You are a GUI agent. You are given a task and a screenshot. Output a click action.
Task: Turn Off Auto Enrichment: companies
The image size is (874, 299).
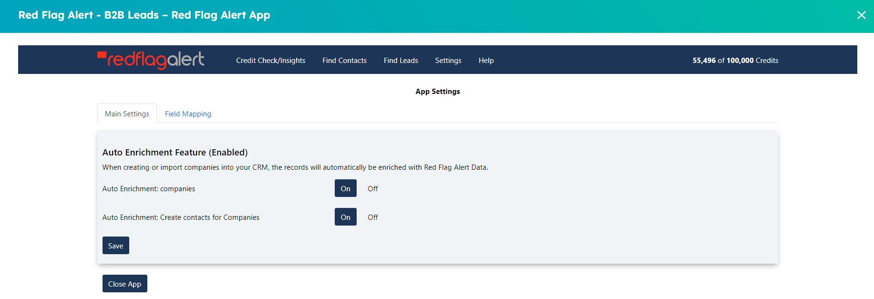[373, 188]
